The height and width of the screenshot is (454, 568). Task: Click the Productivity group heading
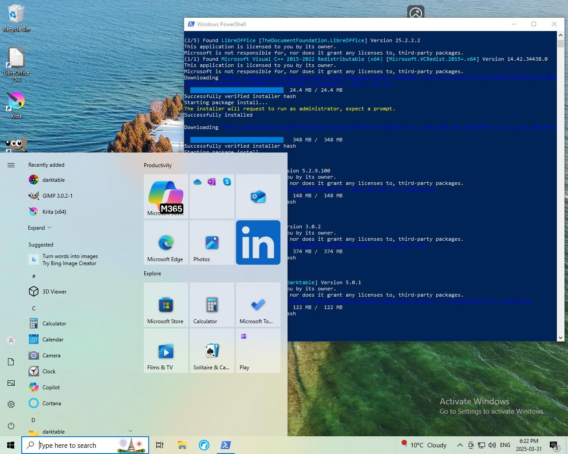pos(158,165)
